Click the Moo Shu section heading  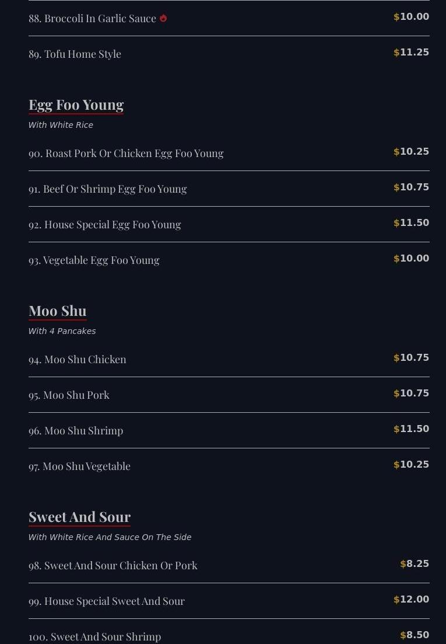click(x=57, y=311)
